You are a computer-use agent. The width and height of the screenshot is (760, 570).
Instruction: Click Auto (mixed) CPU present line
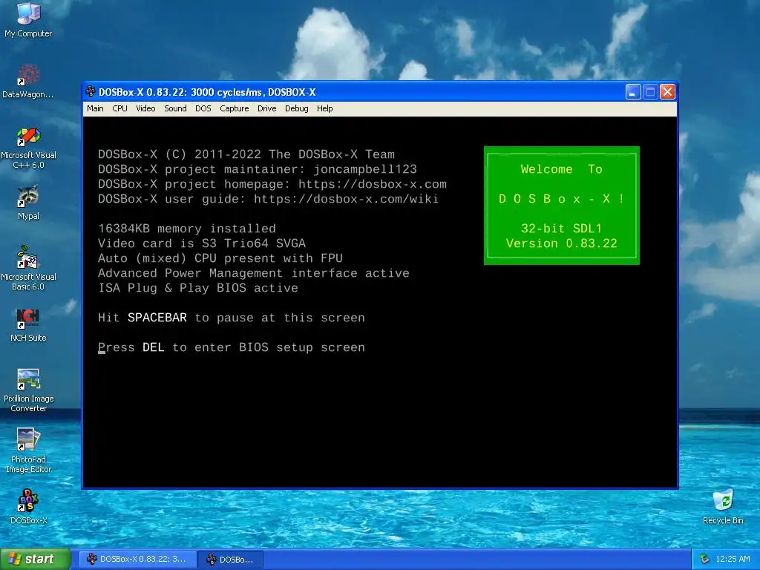220,258
